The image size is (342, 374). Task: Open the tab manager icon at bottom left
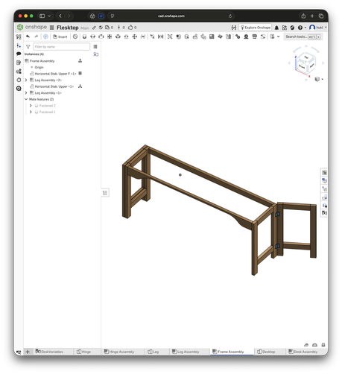pos(19,352)
